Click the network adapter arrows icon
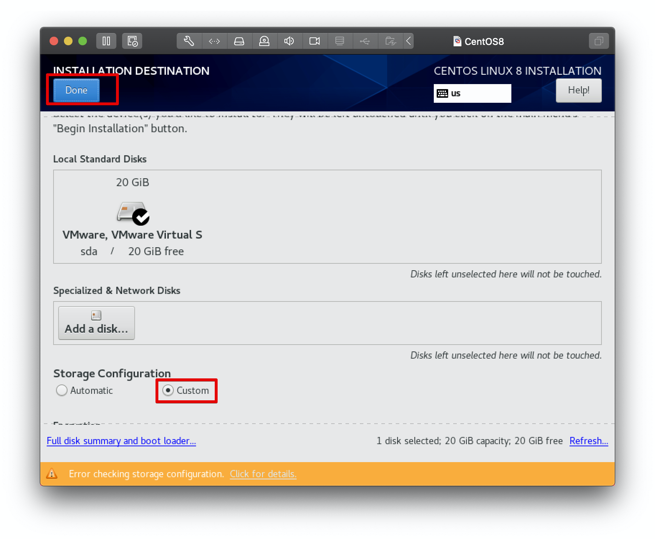 coord(214,41)
